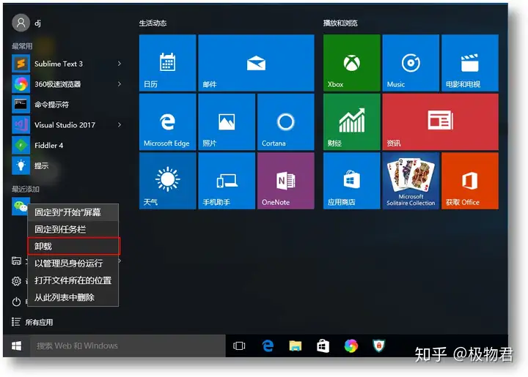Open All apps (所有应用)
Viewport: 528px width, 377px height.
point(33,322)
